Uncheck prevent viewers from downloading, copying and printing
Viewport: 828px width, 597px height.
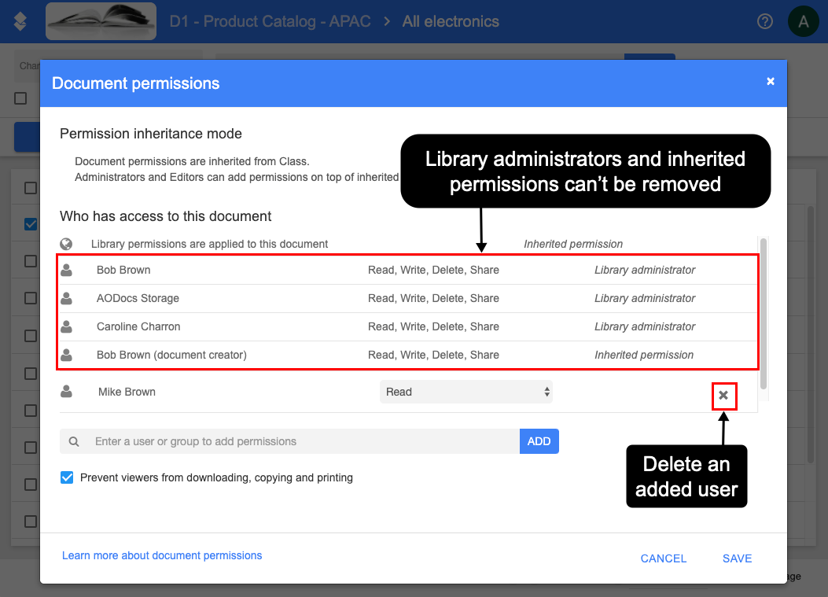click(x=66, y=477)
